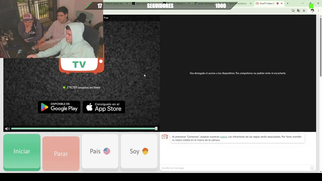The width and height of the screenshot is (322, 181).
Task: Click the denied device access message
Action: pyautogui.click(x=238, y=73)
